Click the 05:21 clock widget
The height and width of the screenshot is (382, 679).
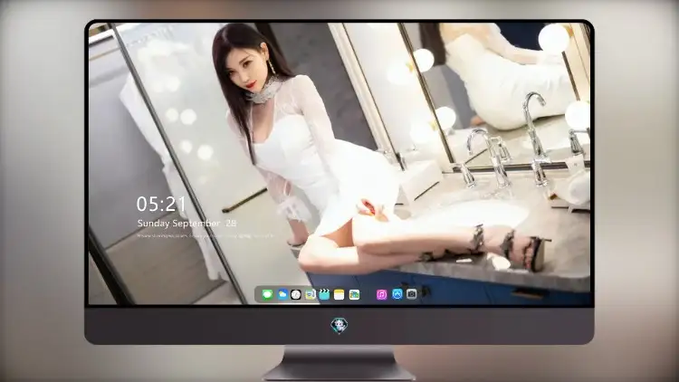(x=161, y=204)
